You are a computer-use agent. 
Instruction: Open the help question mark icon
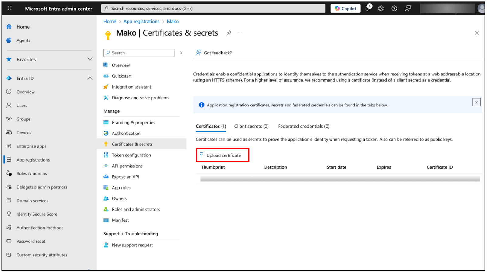(x=394, y=9)
